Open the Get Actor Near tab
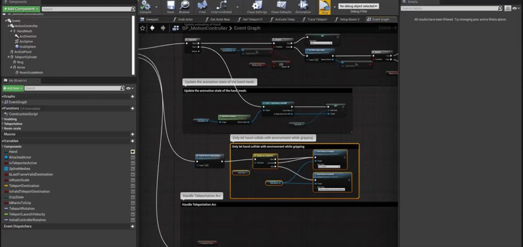Screen dimensions: 523x247 (218, 19)
